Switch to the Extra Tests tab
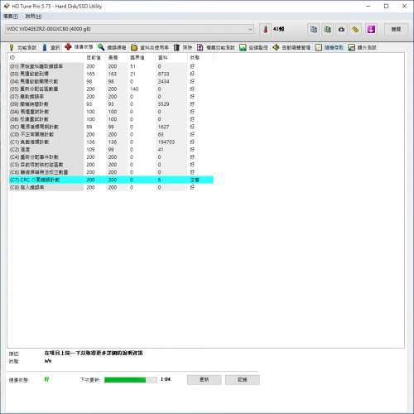The height and width of the screenshot is (414, 414). [362, 47]
